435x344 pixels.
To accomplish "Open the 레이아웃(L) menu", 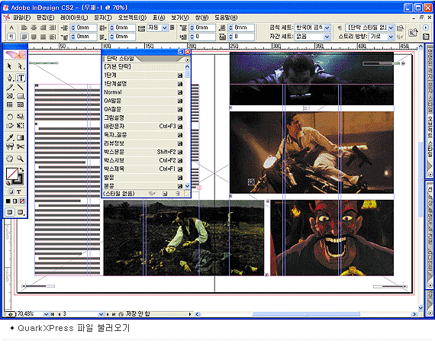I will (74, 18).
